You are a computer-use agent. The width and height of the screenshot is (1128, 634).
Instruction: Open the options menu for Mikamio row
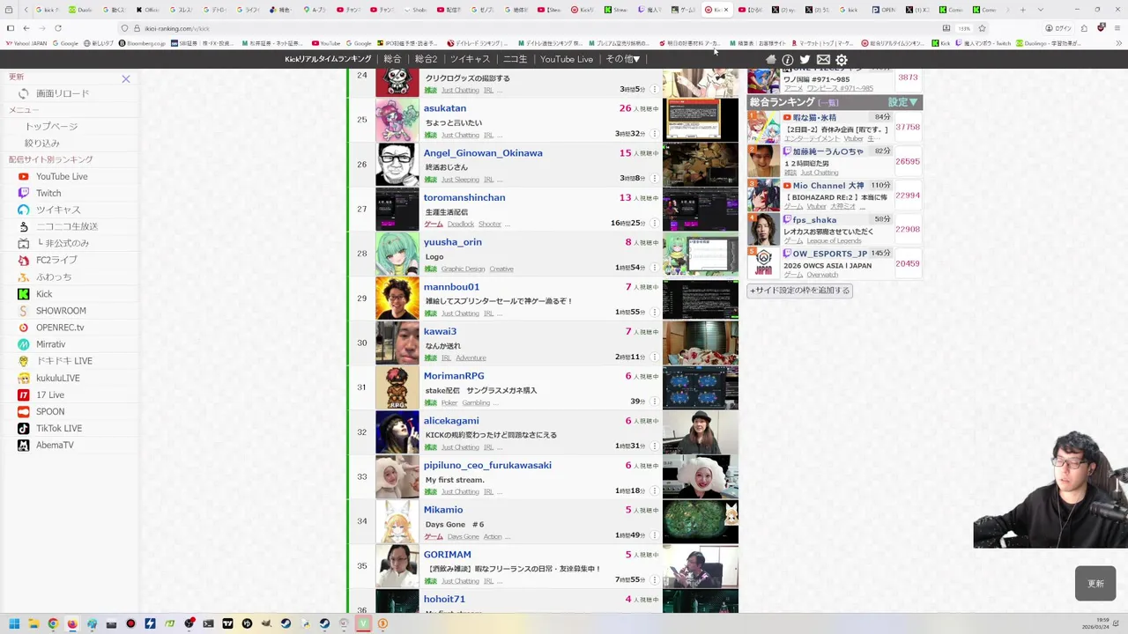click(654, 535)
